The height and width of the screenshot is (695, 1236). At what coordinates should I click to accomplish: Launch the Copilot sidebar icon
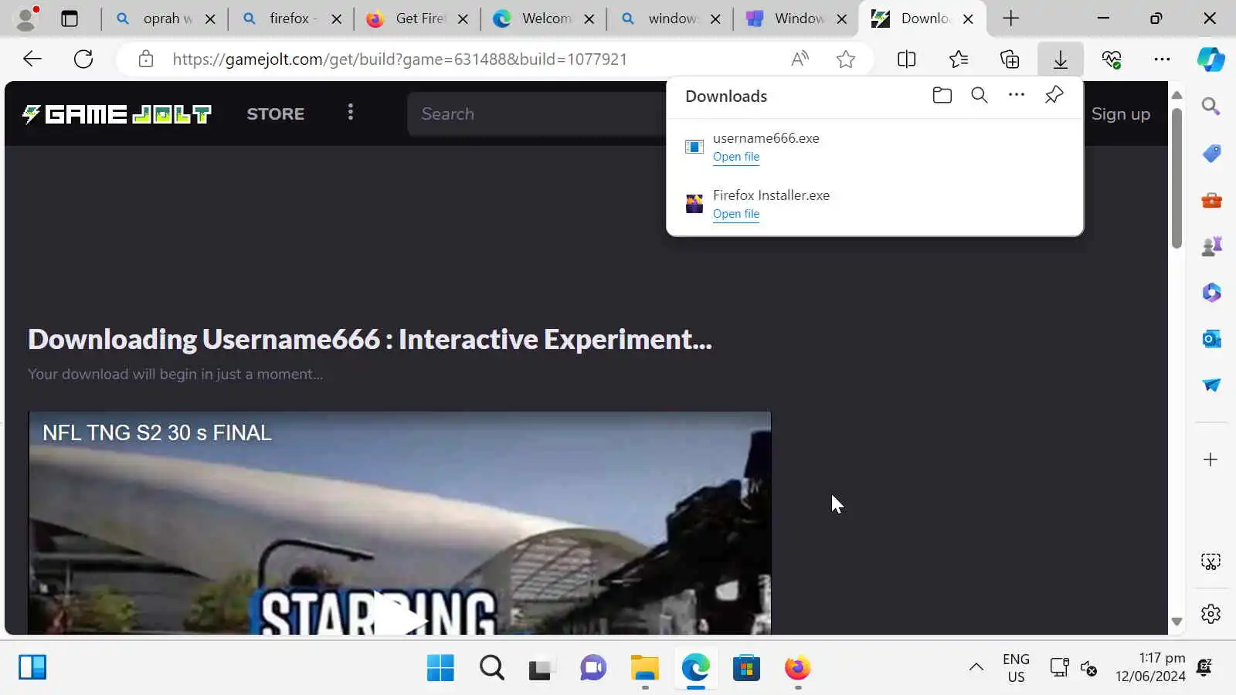[1211, 59]
